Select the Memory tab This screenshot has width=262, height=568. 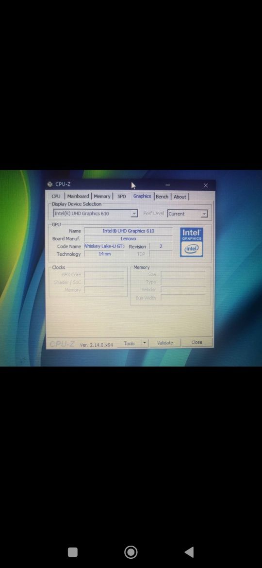tap(102, 196)
